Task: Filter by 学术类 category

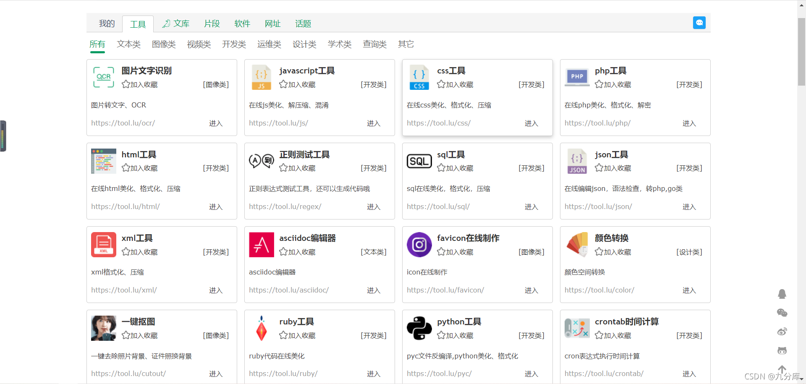Action: [x=340, y=44]
